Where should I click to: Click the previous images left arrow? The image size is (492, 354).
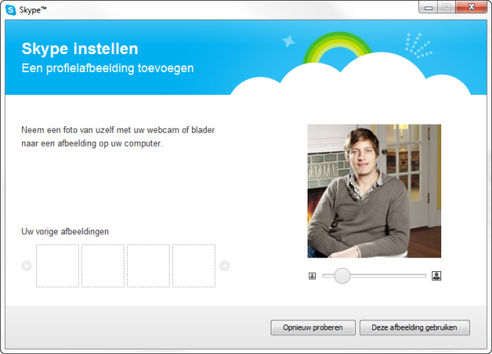pos(27,265)
